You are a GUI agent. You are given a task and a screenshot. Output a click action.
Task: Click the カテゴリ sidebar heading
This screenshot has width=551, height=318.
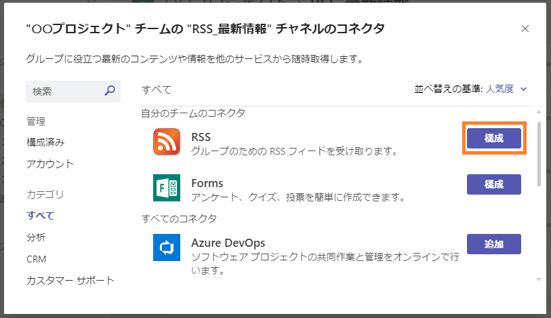(x=45, y=194)
